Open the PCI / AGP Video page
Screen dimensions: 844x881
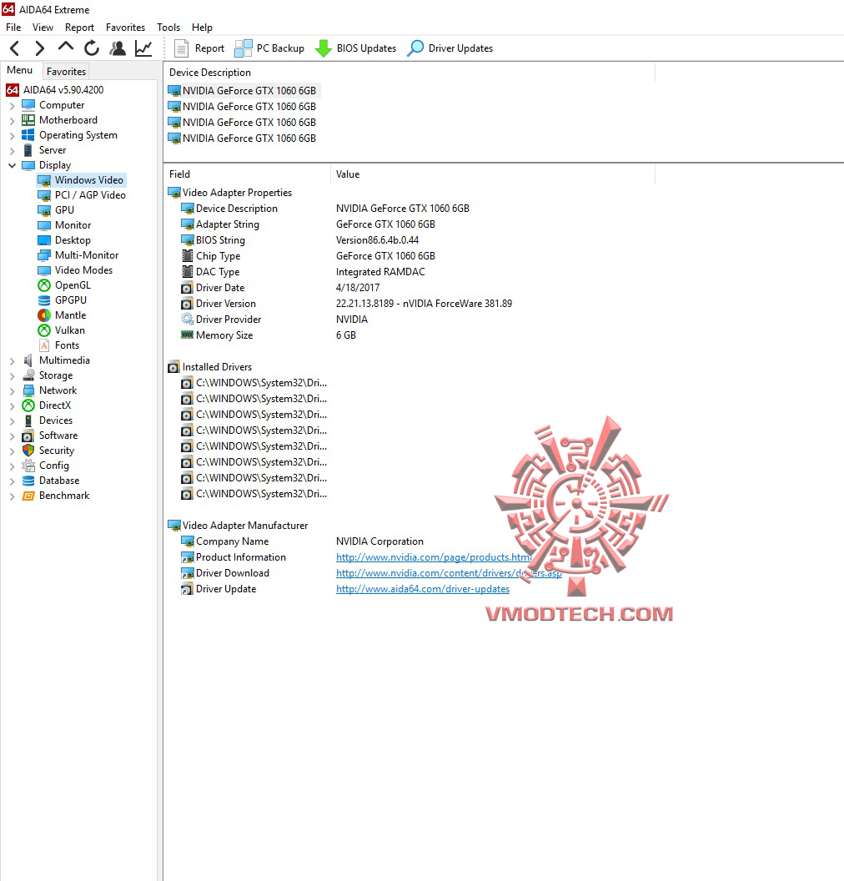pyautogui.click(x=82, y=195)
